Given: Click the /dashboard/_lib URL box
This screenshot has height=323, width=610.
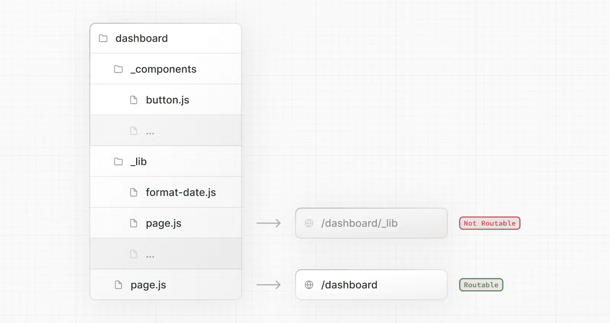Looking at the screenshot, I should pos(371,223).
